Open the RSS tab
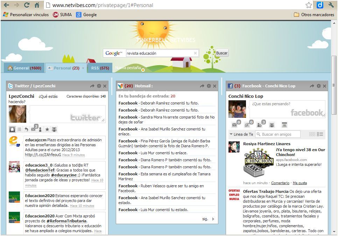The image size is (338, 236). 100,68
